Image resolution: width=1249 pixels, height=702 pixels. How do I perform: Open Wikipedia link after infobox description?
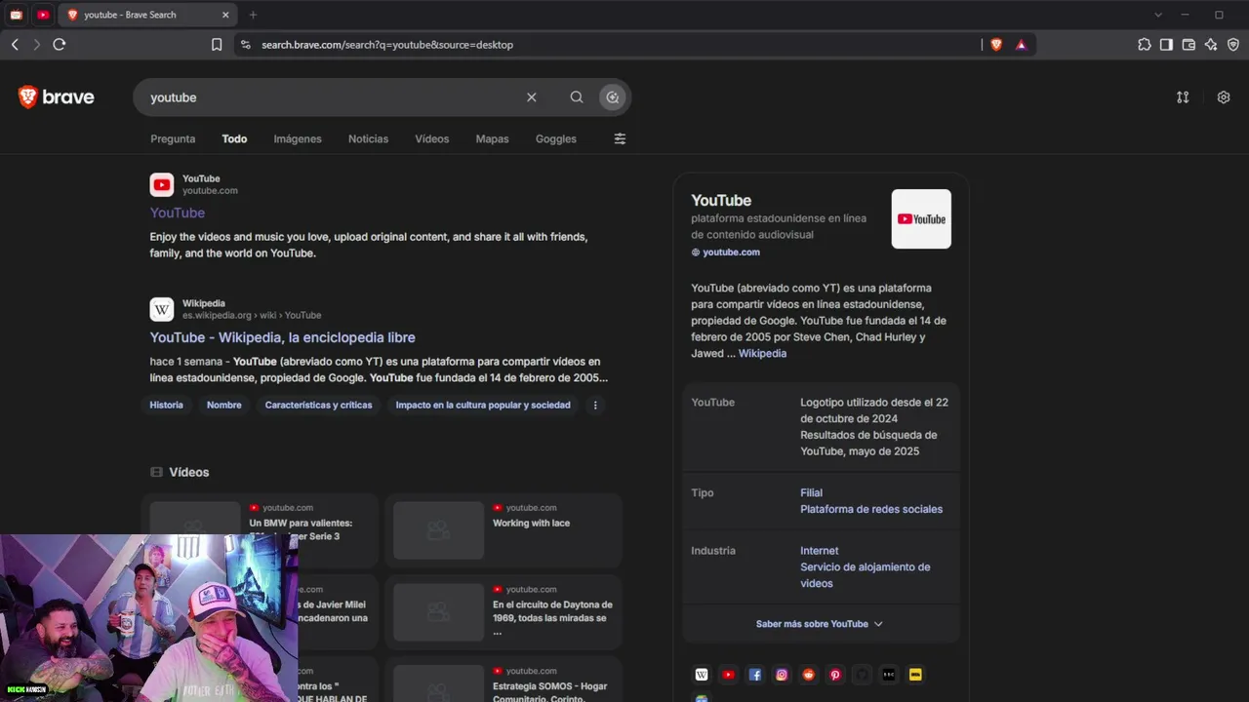(762, 353)
